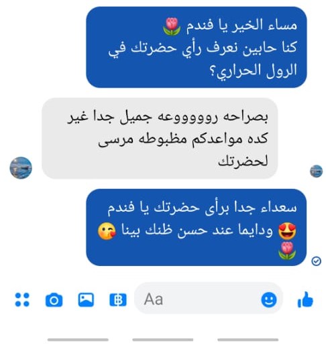This screenshot has width=326, height=345.
Task: Tap the payment icon beside the gallery icon
Action: pyautogui.click(x=118, y=299)
